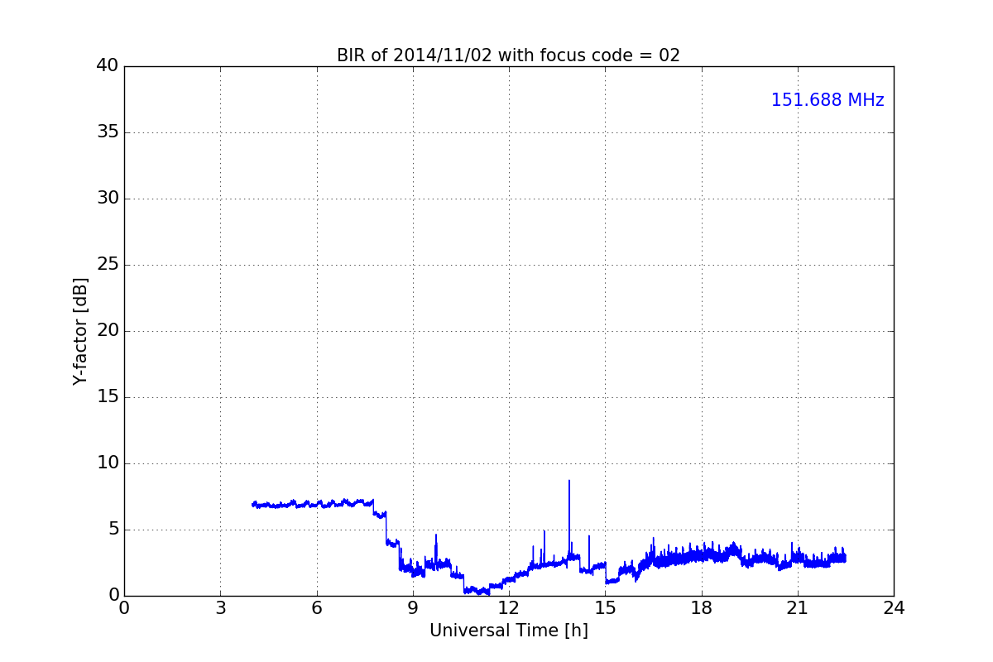This screenshot has height=662, width=993.
Task: Click the tallest spike near 14 hours
Action: 569,517
